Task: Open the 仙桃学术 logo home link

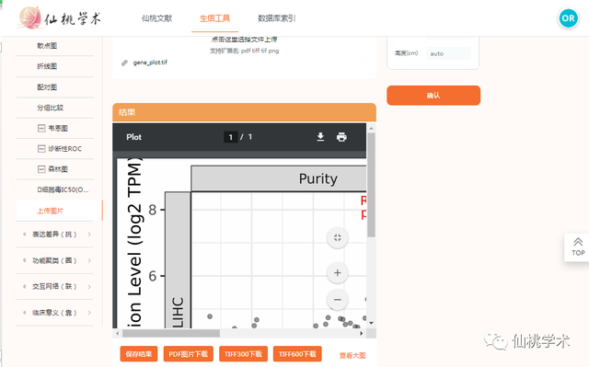Action: coord(60,18)
